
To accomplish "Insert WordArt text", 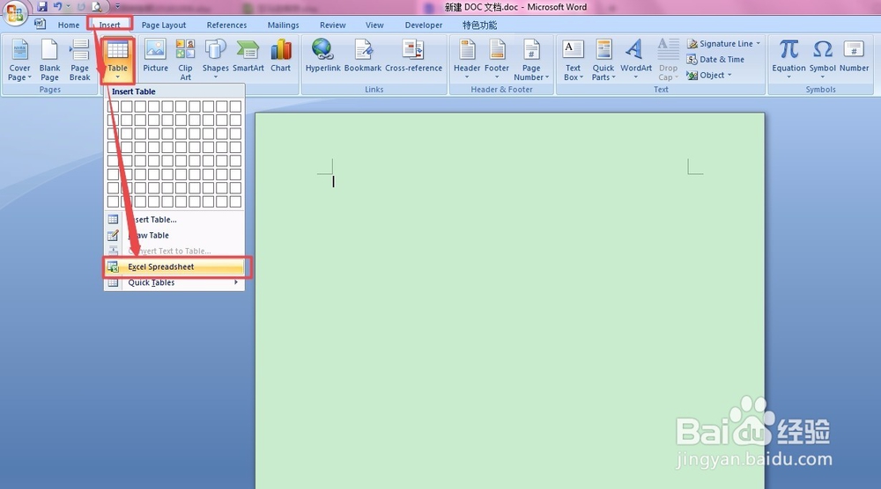I will 636,59.
